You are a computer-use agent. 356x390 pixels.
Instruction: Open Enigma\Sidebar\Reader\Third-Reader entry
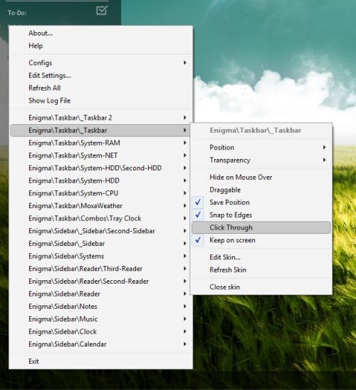pos(101,269)
